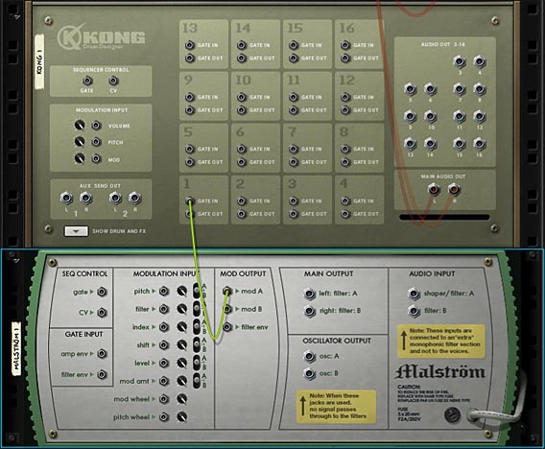Screen dimensions: 545x449
Task: Toggle pitch modulation A/B target switch
Action: tap(197, 291)
